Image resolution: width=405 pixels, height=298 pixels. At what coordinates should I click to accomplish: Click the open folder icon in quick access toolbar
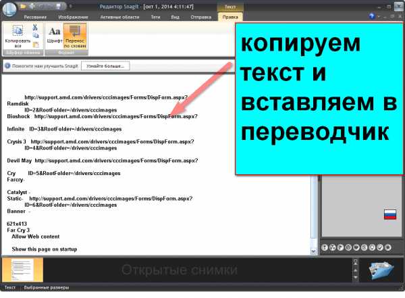(23, 6)
